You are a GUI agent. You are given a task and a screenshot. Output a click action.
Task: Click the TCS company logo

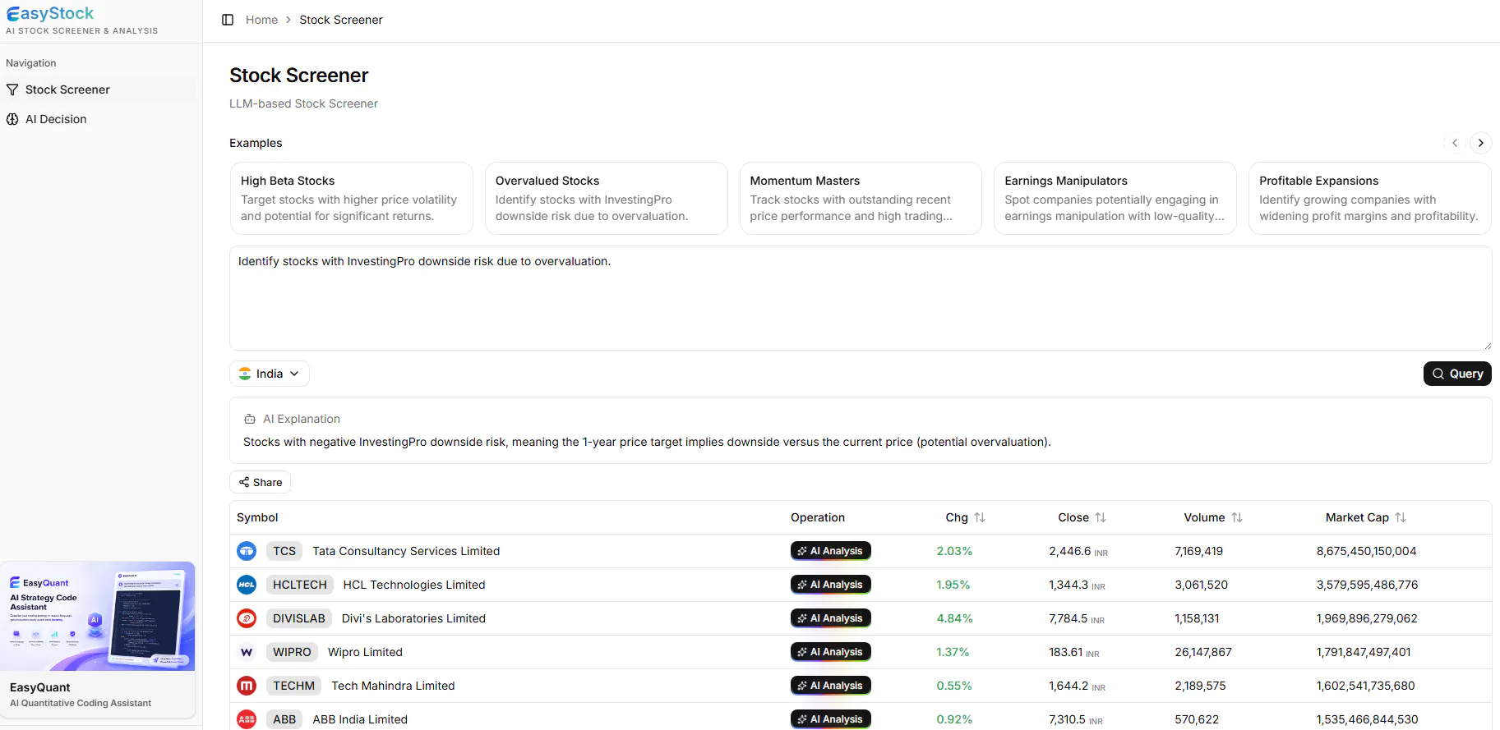pyautogui.click(x=247, y=551)
